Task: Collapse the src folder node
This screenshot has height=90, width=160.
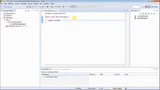Action: [5, 20]
